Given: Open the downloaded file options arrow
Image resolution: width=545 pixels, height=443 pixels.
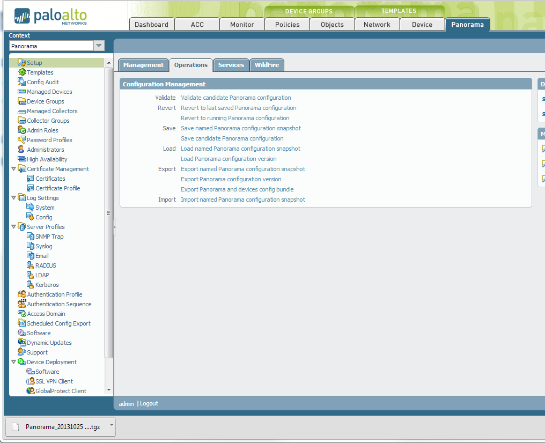Looking at the screenshot, I should 112,427.
